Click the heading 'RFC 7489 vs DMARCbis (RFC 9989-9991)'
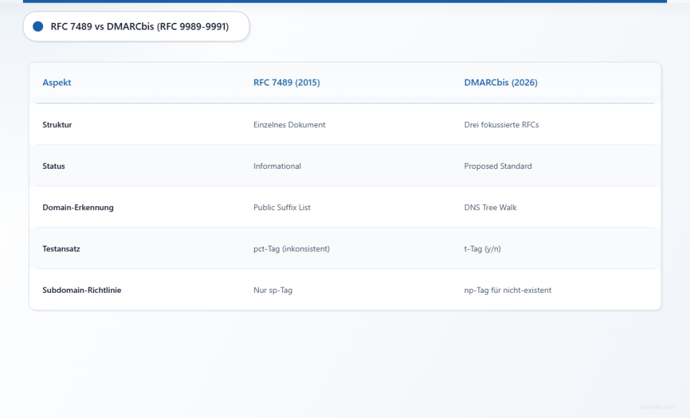Viewport: 690px width, 418px height. click(139, 26)
